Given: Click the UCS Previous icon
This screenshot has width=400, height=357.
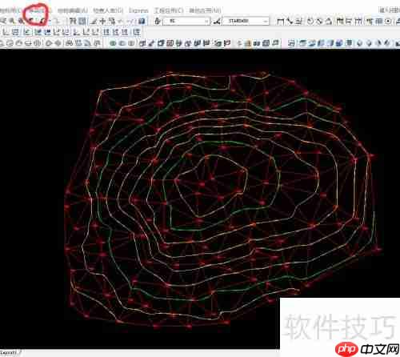Looking at the screenshot, I should coord(27,32).
